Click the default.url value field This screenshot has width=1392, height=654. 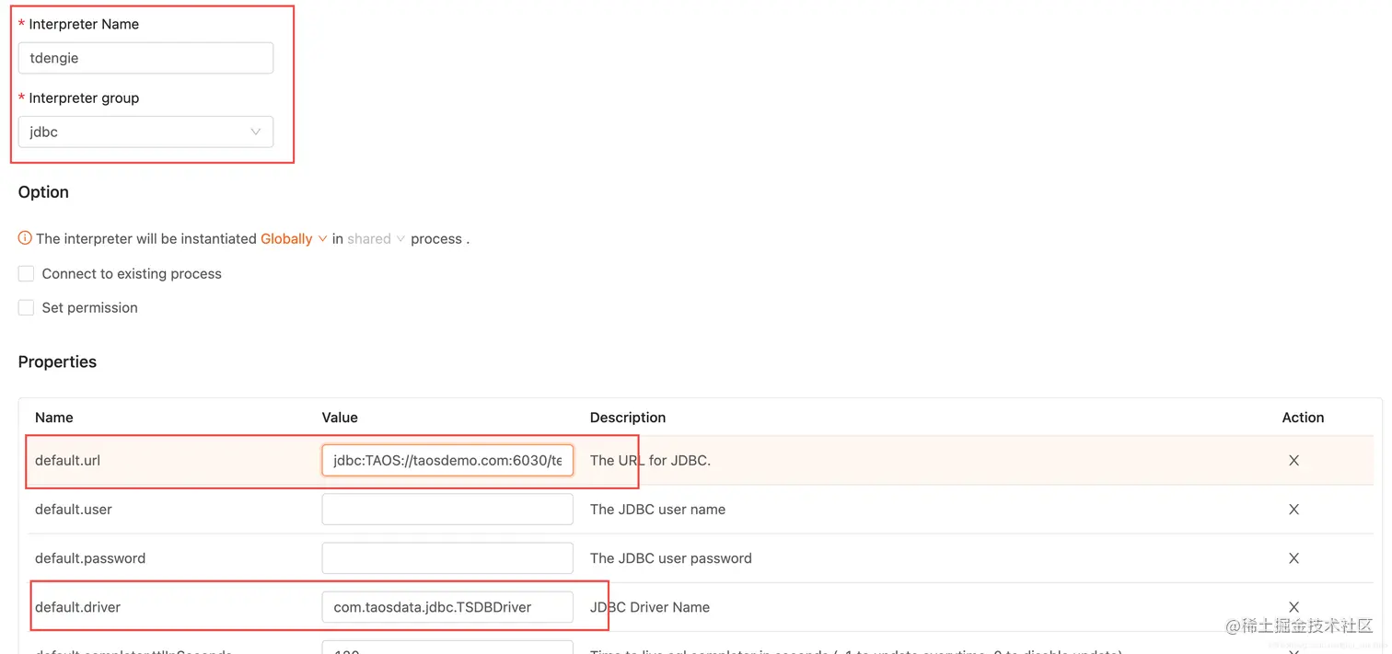point(447,460)
